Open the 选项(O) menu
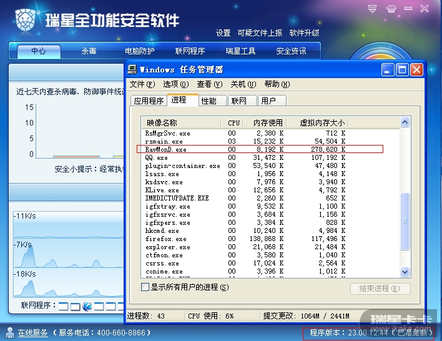The image size is (442, 341). pos(176,84)
